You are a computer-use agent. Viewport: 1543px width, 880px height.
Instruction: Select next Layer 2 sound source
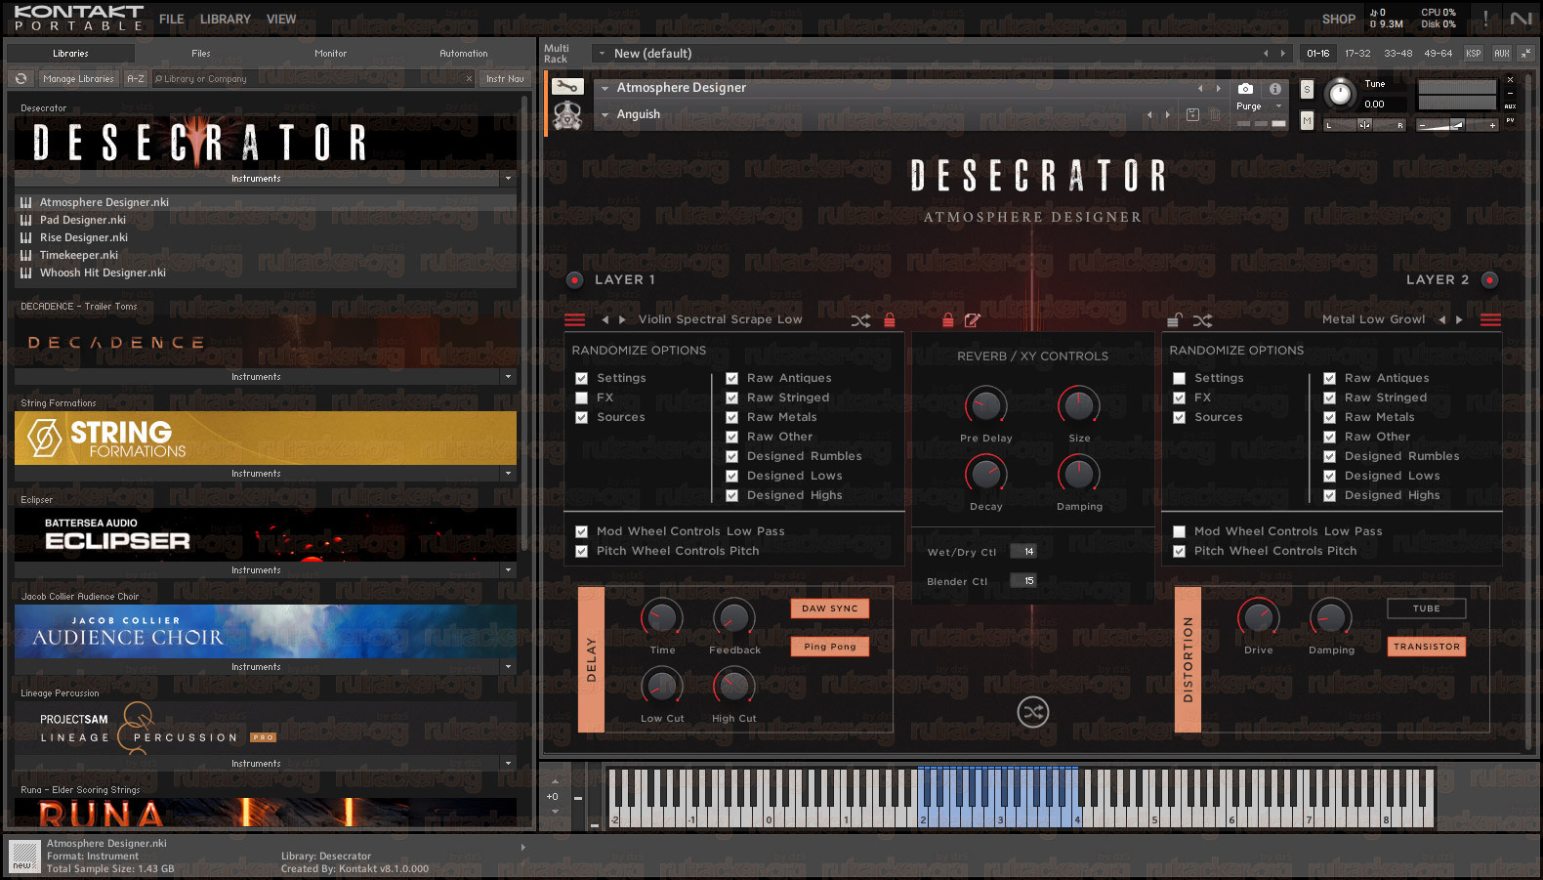click(x=1459, y=319)
